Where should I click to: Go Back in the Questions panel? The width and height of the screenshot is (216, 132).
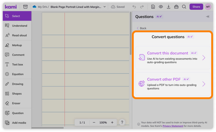click(142, 28)
